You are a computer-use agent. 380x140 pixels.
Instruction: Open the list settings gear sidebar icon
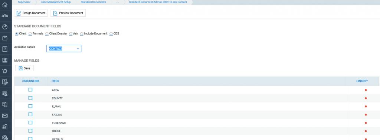pyautogui.click(x=4, y=94)
